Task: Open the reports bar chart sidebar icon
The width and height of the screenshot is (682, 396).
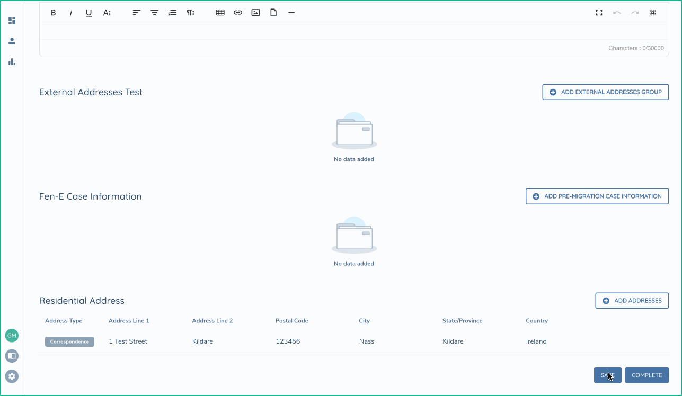Action: point(12,62)
